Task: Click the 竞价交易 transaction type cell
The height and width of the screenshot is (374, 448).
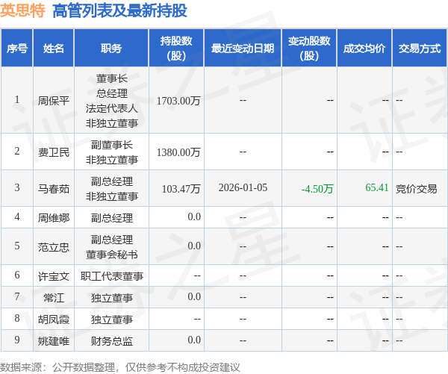Action: point(416,189)
